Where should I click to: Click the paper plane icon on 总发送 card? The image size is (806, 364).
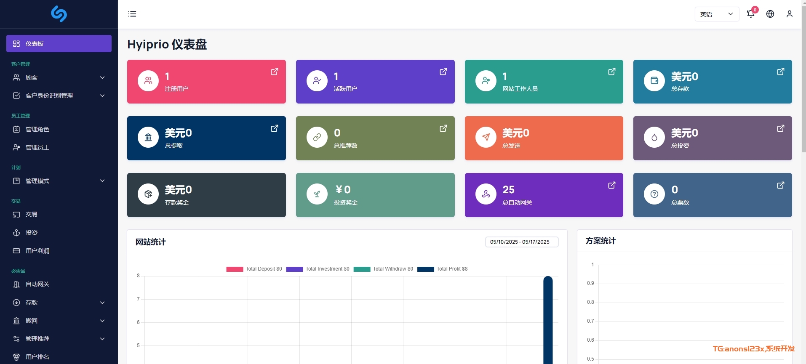click(486, 137)
